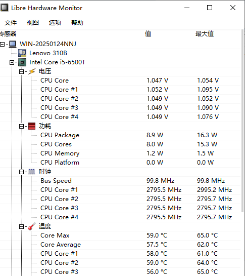Viewport: 245px width, 276px height.
Task: Open the 文件 menu
Action: tap(11, 22)
